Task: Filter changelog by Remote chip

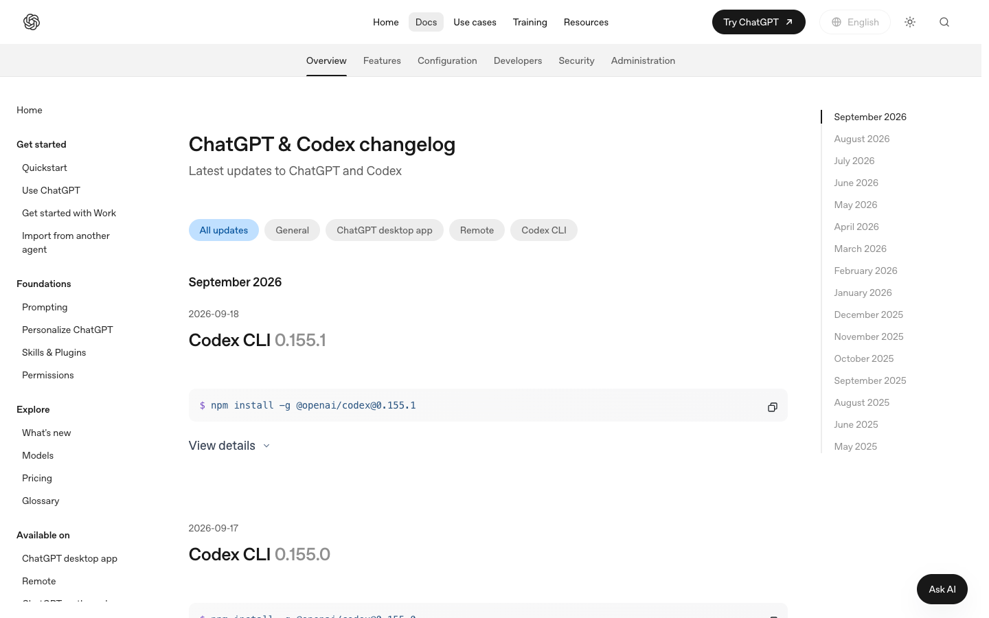Action: click(x=477, y=230)
